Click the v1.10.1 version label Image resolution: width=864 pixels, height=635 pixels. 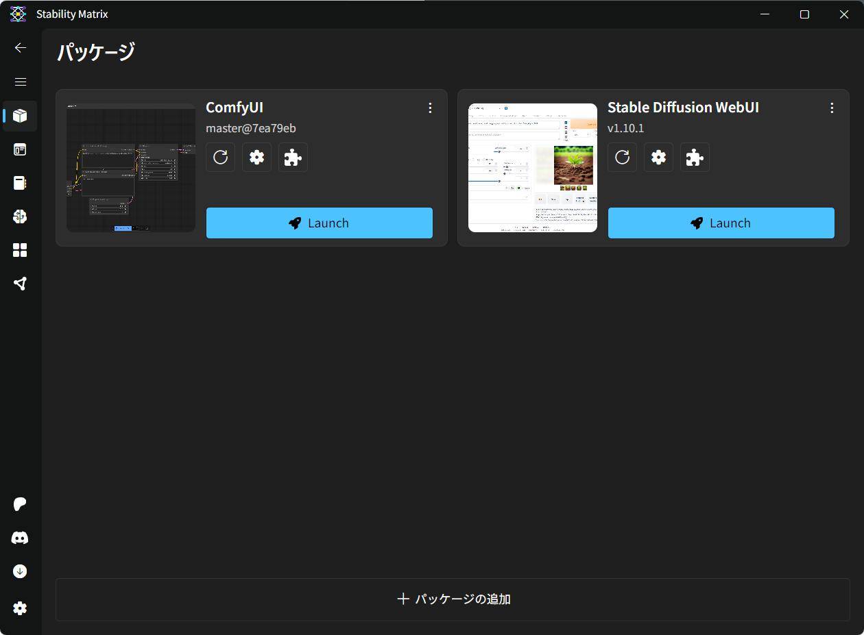coord(625,128)
